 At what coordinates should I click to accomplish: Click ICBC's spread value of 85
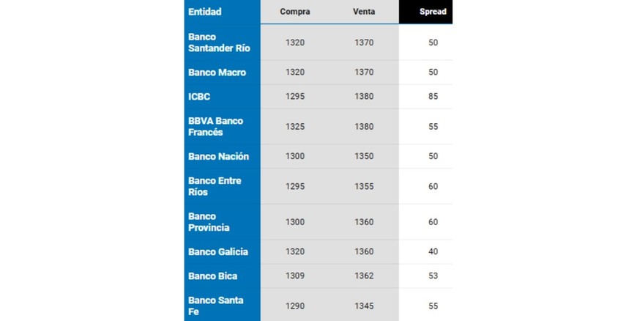433,97
